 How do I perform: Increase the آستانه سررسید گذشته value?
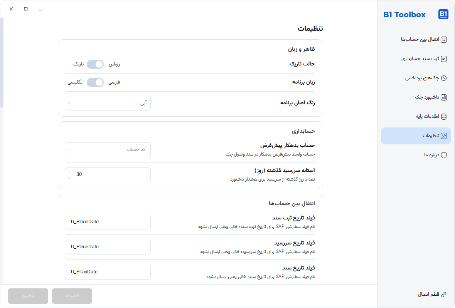[x=69, y=172]
